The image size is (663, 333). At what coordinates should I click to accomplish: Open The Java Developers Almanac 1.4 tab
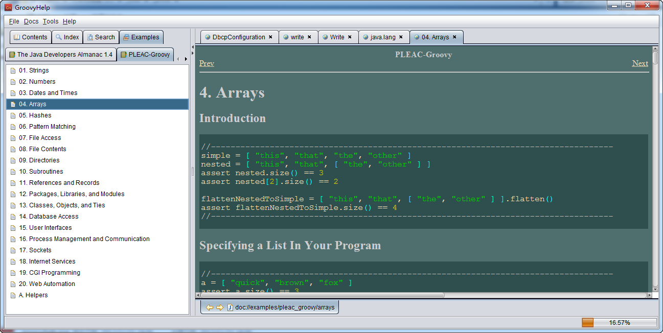coord(61,55)
